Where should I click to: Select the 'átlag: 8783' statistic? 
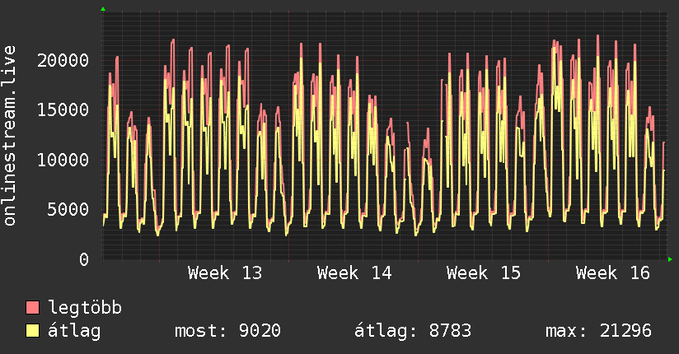coord(413,331)
